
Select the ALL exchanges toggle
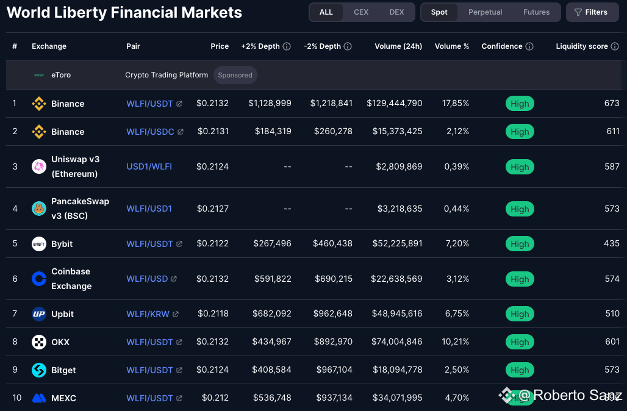[x=326, y=12]
